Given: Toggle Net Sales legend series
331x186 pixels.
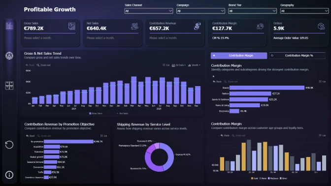Looking at the screenshot, I should click(x=122, y=114).
